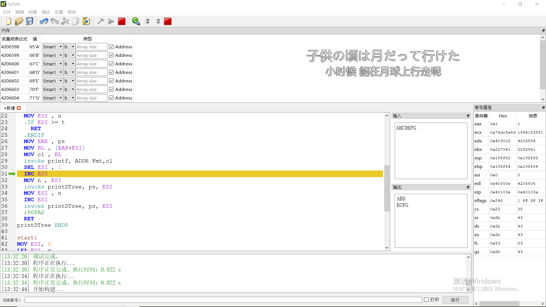Click the Build hammer icon

pyautogui.click(x=101, y=21)
